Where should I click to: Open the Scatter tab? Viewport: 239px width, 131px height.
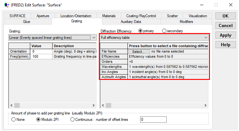pyautogui.click(x=172, y=16)
